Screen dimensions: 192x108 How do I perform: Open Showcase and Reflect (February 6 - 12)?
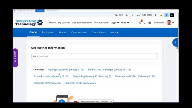pyautogui.click(x=135, y=76)
